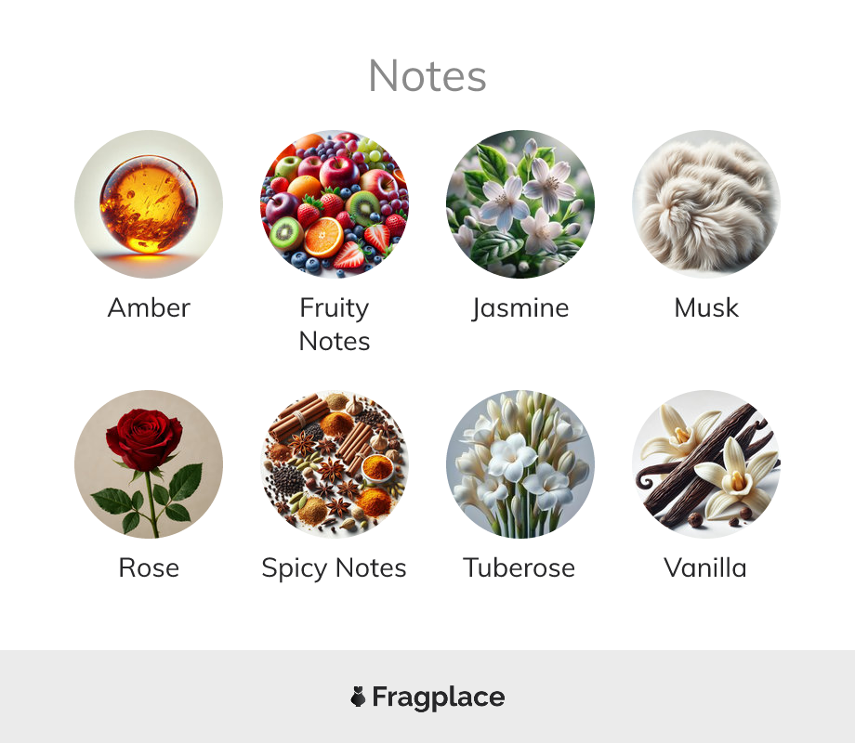Click the Fragplace perfume bottle icon
This screenshot has width=855, height=743.
358,697
